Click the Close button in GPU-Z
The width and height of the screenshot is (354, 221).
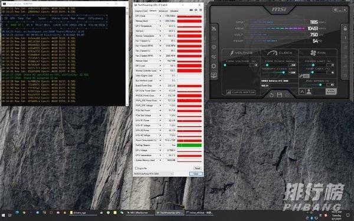[196, 174]
